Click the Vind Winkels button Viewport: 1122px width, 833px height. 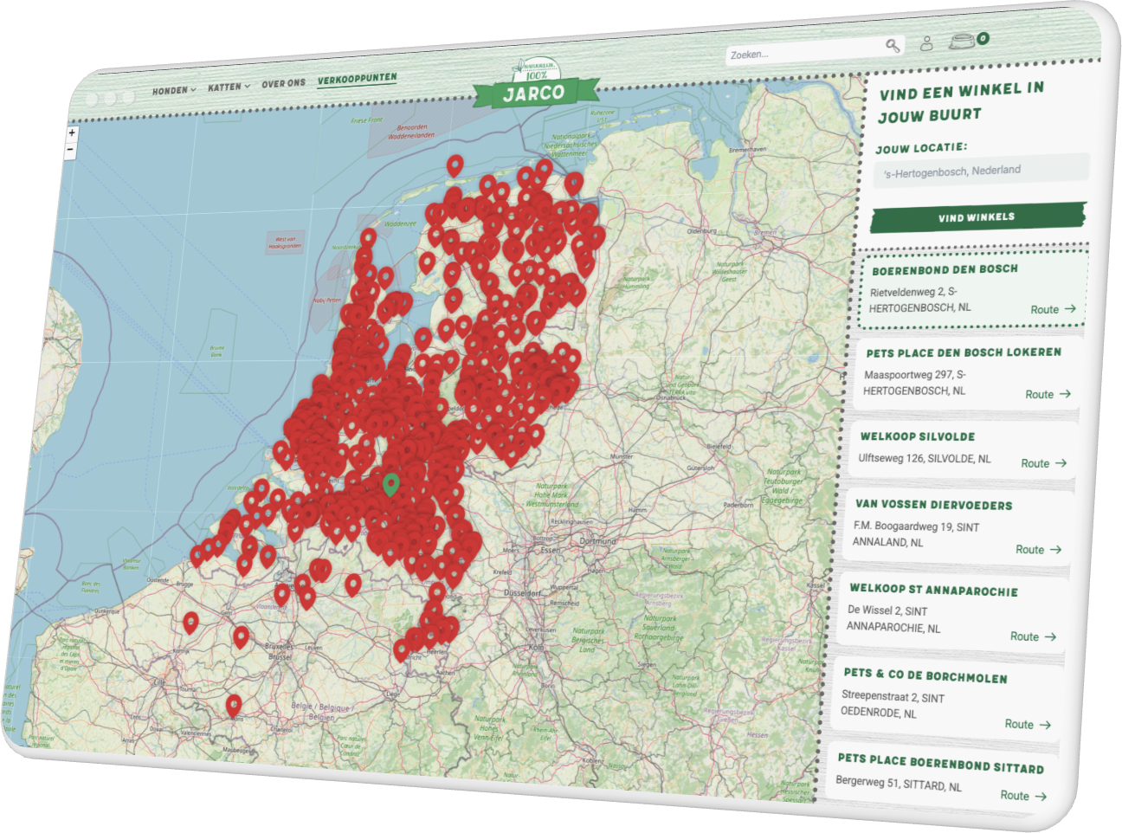coord(977,217)
